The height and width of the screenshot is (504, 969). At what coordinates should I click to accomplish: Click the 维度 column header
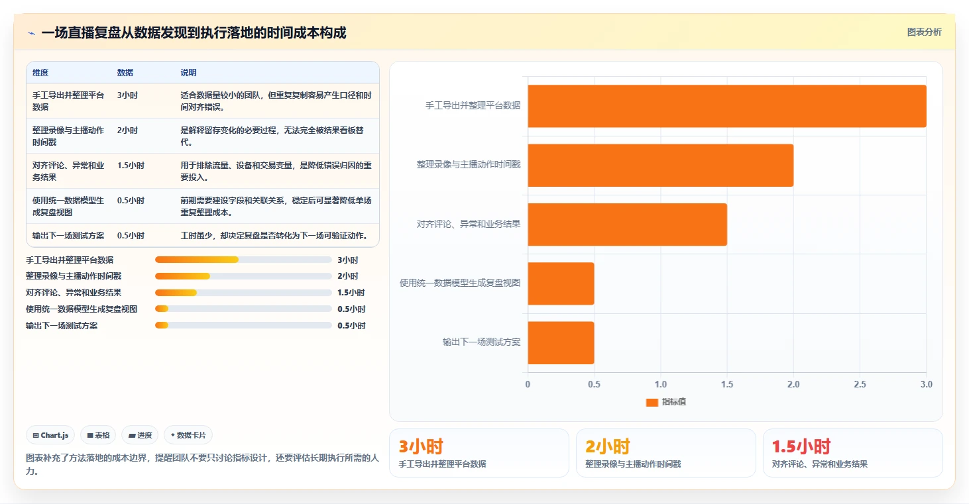(x=40, y=73)
